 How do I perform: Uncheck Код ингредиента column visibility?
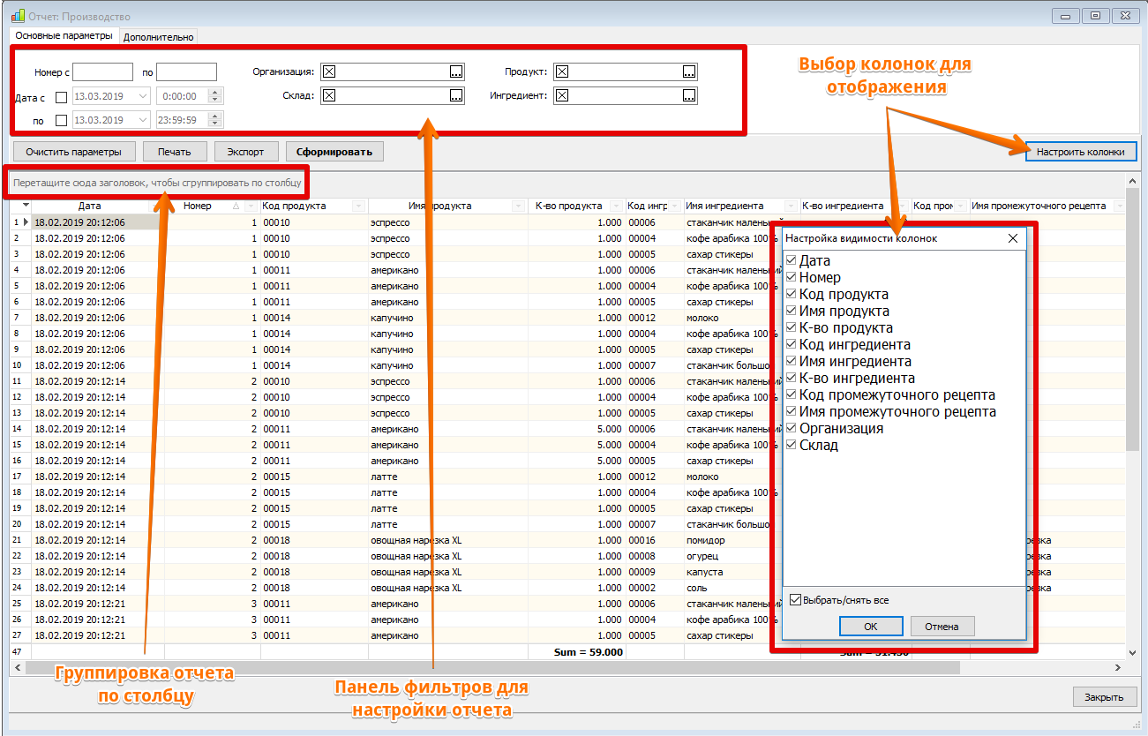tap(792, 345)
